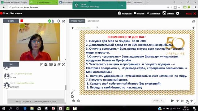198x111 pixels.
Task: Open Amazon app in taskbar
Action: pyautogui.click(x=46, y=108)
